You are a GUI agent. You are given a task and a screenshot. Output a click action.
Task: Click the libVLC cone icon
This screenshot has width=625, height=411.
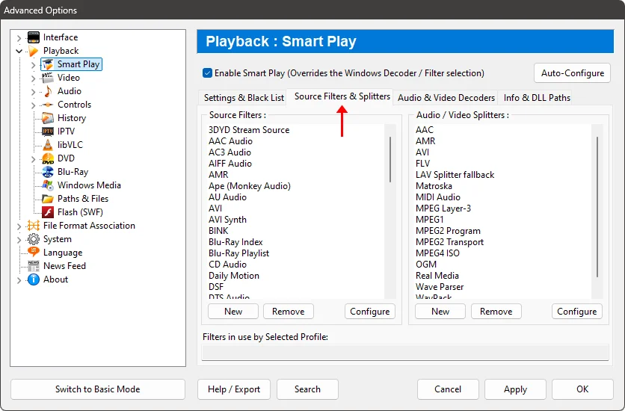(x=48, y=145)
